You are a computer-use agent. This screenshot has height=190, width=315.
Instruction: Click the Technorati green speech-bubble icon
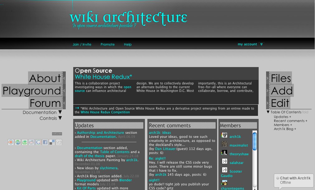tap(25, 142)
